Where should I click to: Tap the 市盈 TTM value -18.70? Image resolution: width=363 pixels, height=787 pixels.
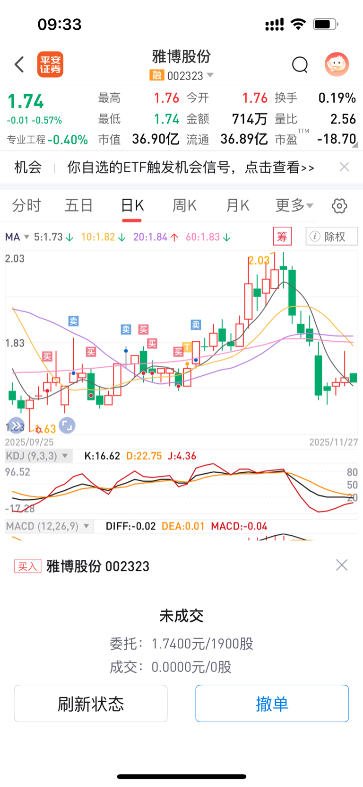click(337, 139)
